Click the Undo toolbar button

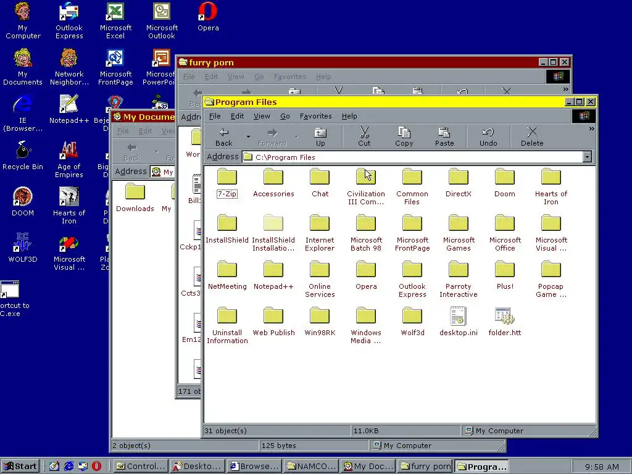[x=488, y=137]
